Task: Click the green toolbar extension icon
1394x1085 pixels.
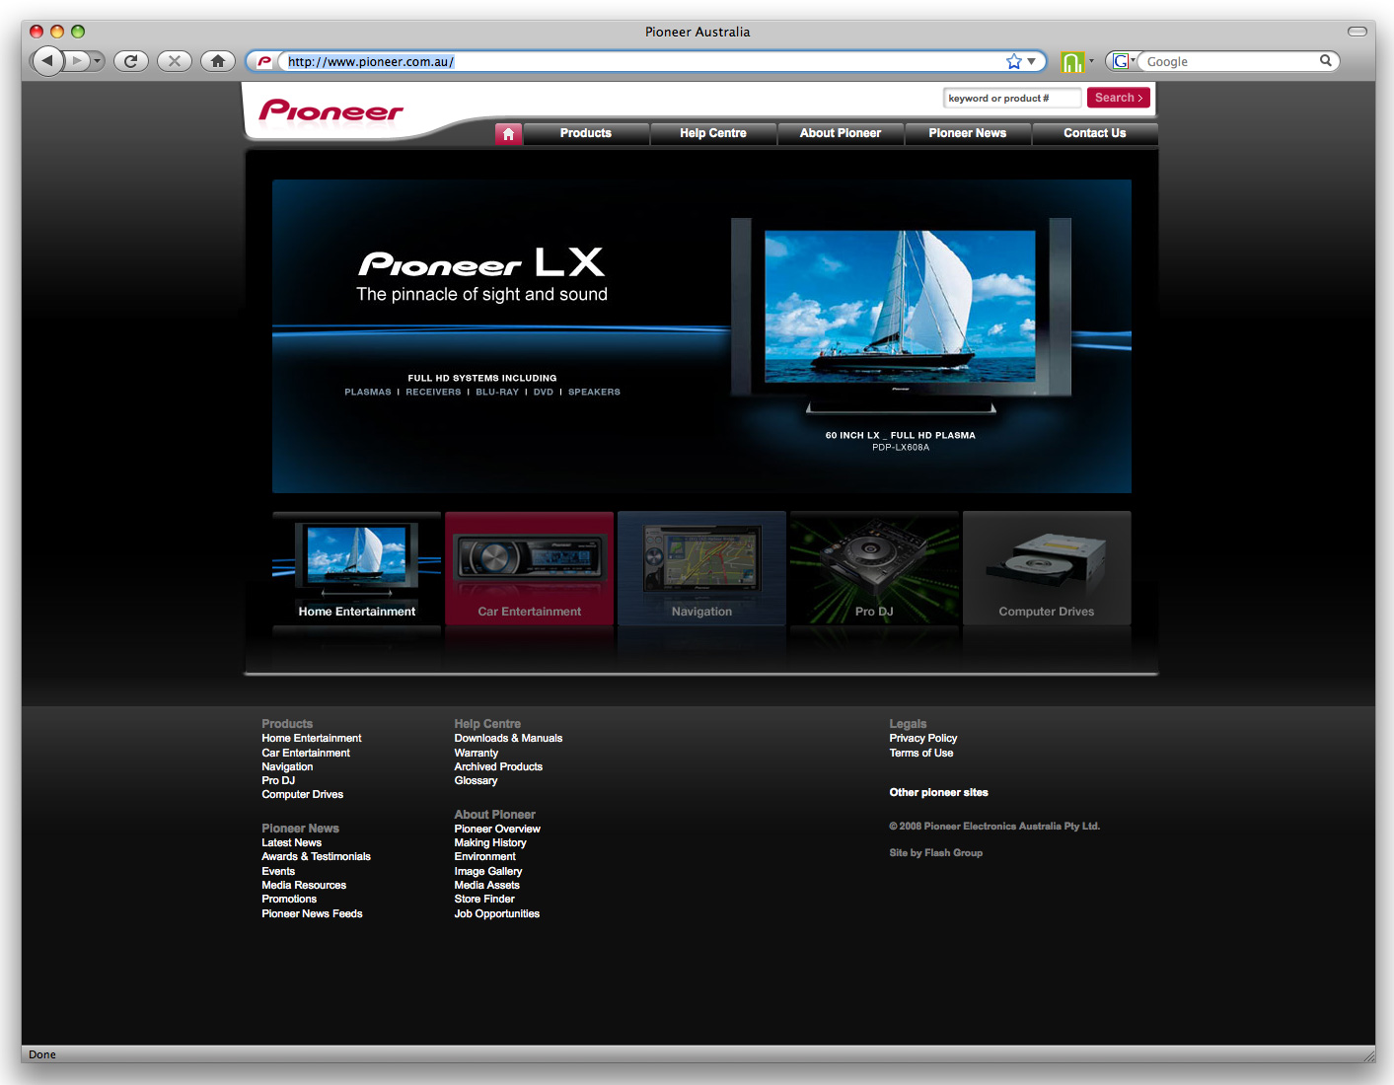Action: click(x=1072, y=62)
